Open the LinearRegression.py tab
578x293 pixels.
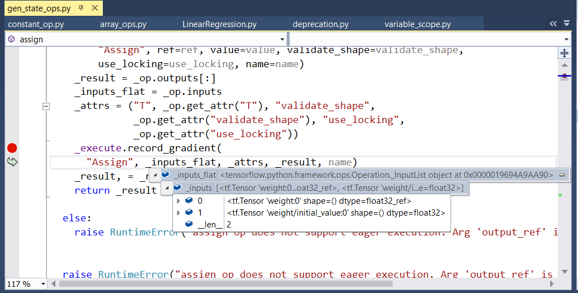pyautogui.click(x=219, y=24)
